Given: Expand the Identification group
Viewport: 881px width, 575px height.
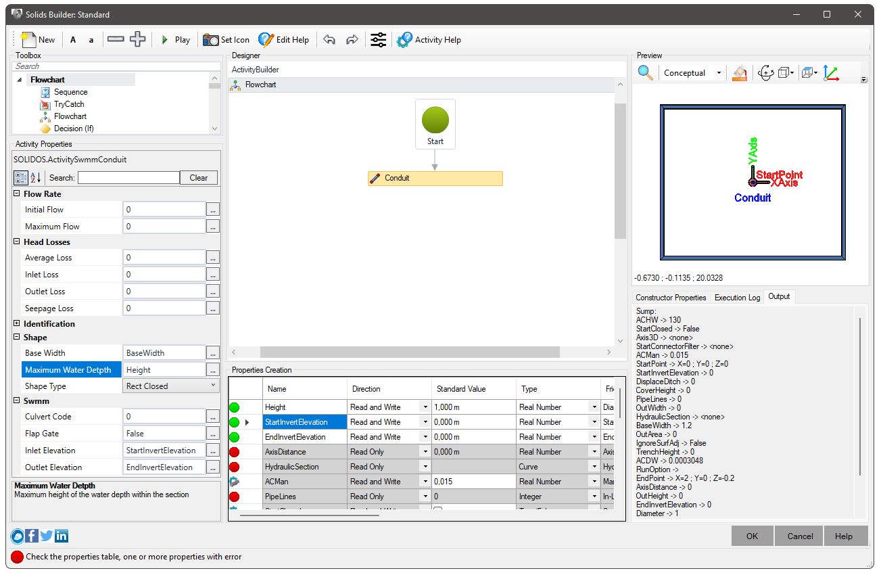Looking at the screenshot, I should (x=17, y=324).
